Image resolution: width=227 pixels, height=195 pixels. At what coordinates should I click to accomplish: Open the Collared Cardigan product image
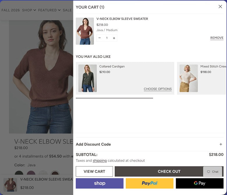pyautogui.click(x=87, y=78)
